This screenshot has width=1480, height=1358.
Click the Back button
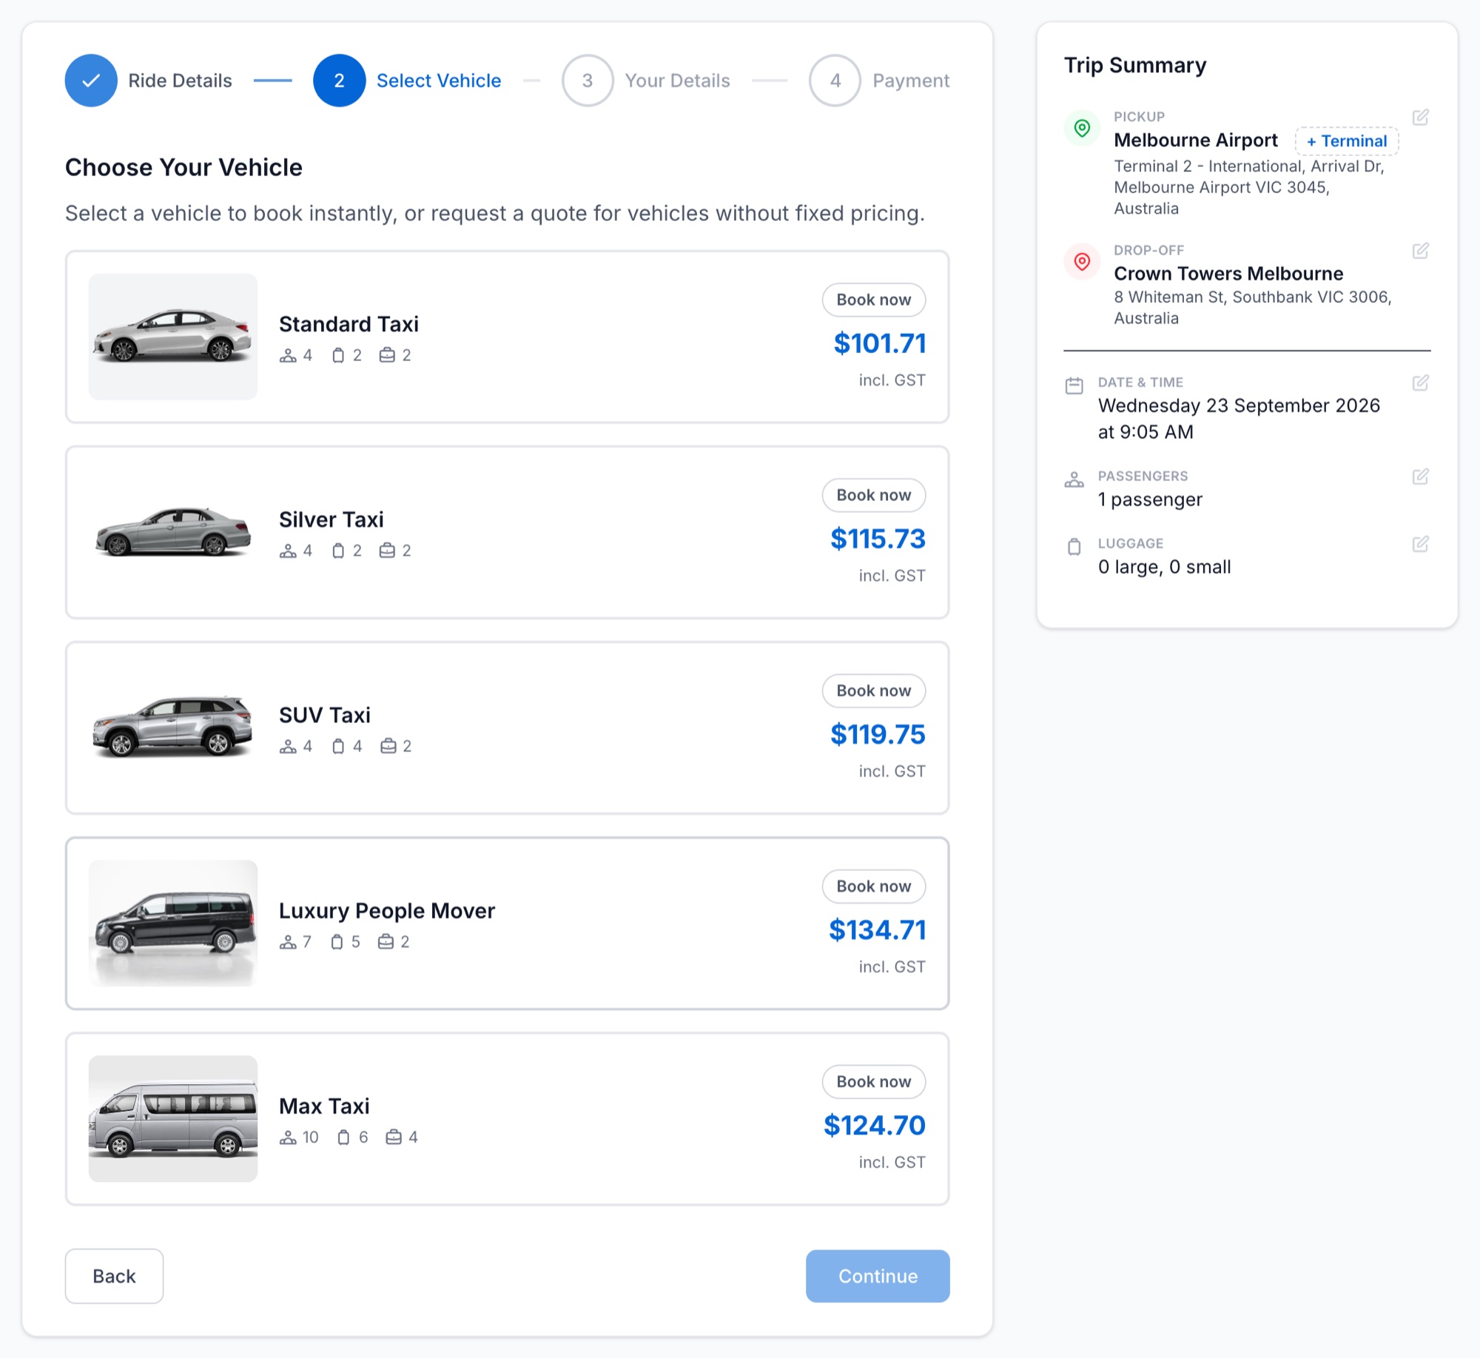[x=114, y=1276]
